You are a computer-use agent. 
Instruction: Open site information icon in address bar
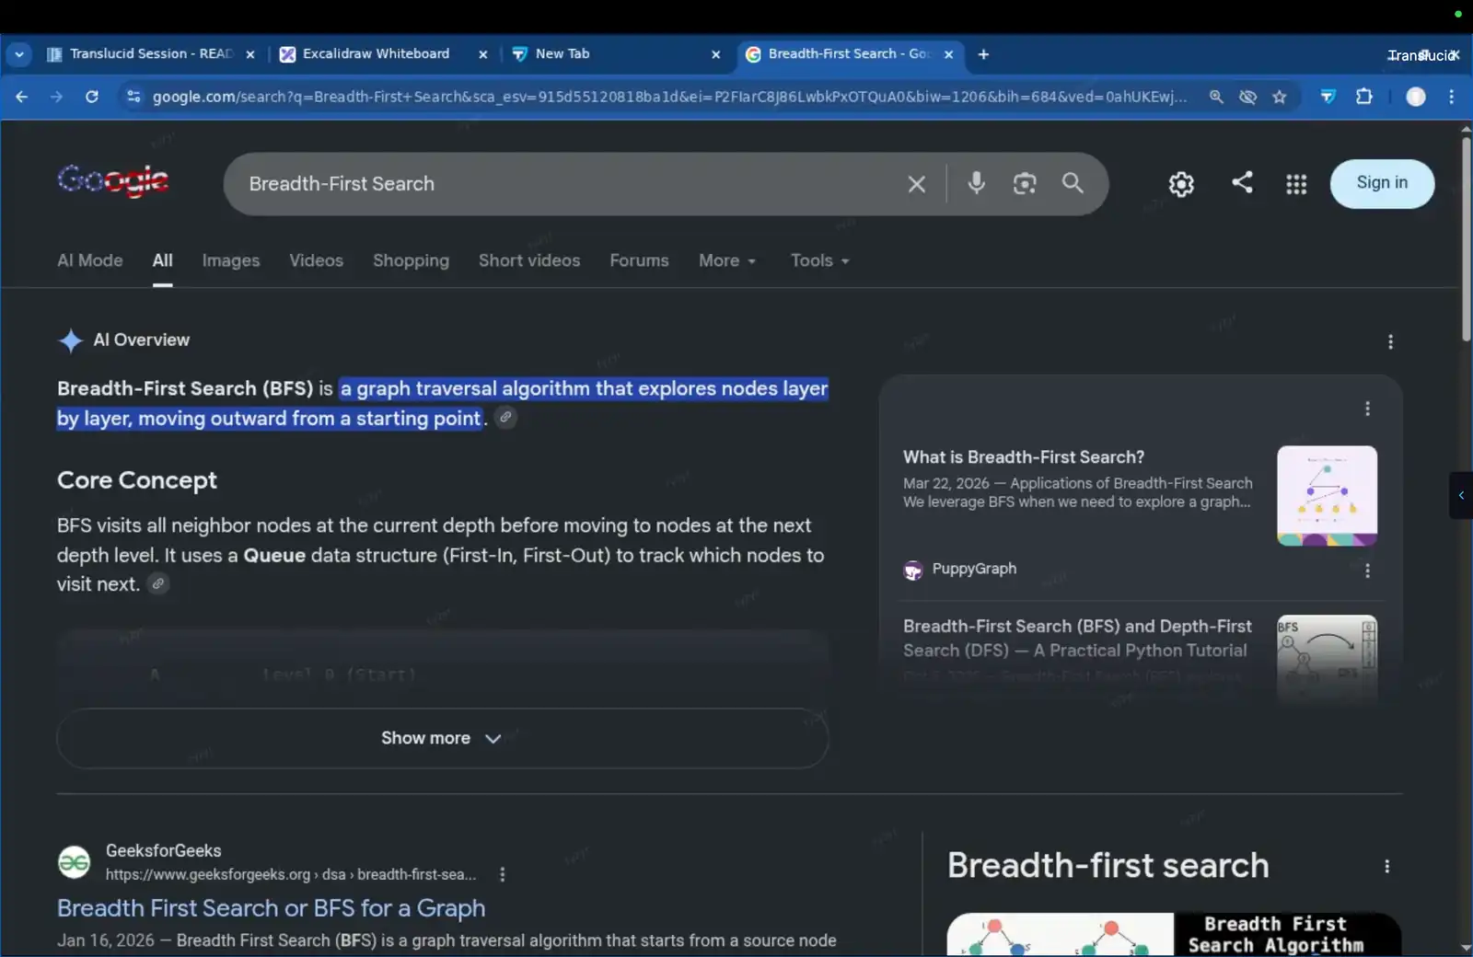click(x=133, y=97)
